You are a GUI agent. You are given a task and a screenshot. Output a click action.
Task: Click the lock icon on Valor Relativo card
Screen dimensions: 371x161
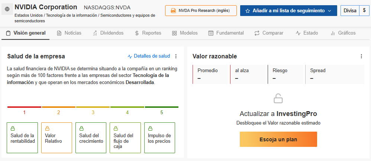point(47,128)
